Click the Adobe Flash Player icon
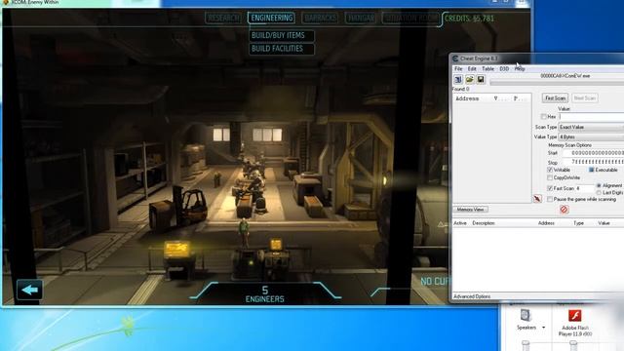This screenshot has width=624, height=351. 574,316
